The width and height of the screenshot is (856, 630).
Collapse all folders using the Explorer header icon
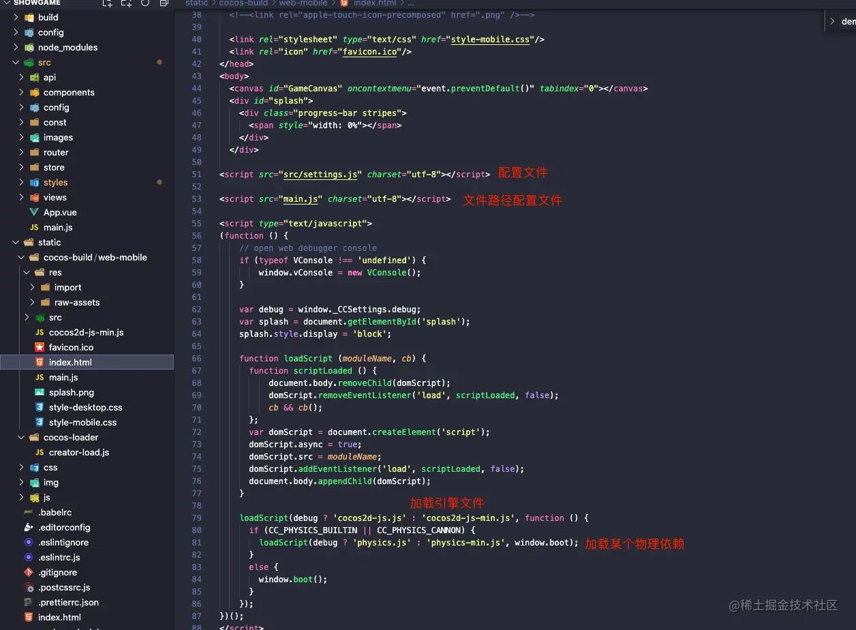pos(164,3)
